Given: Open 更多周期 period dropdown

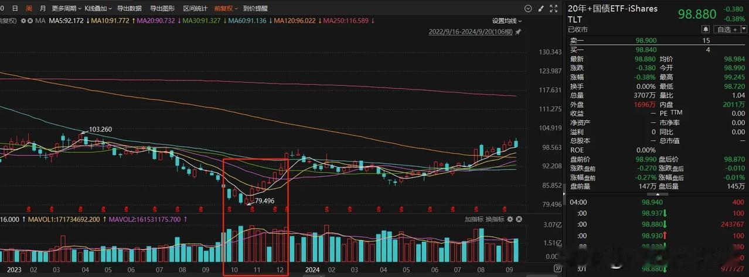Looking at the screenshot, I should click(66, 9).
